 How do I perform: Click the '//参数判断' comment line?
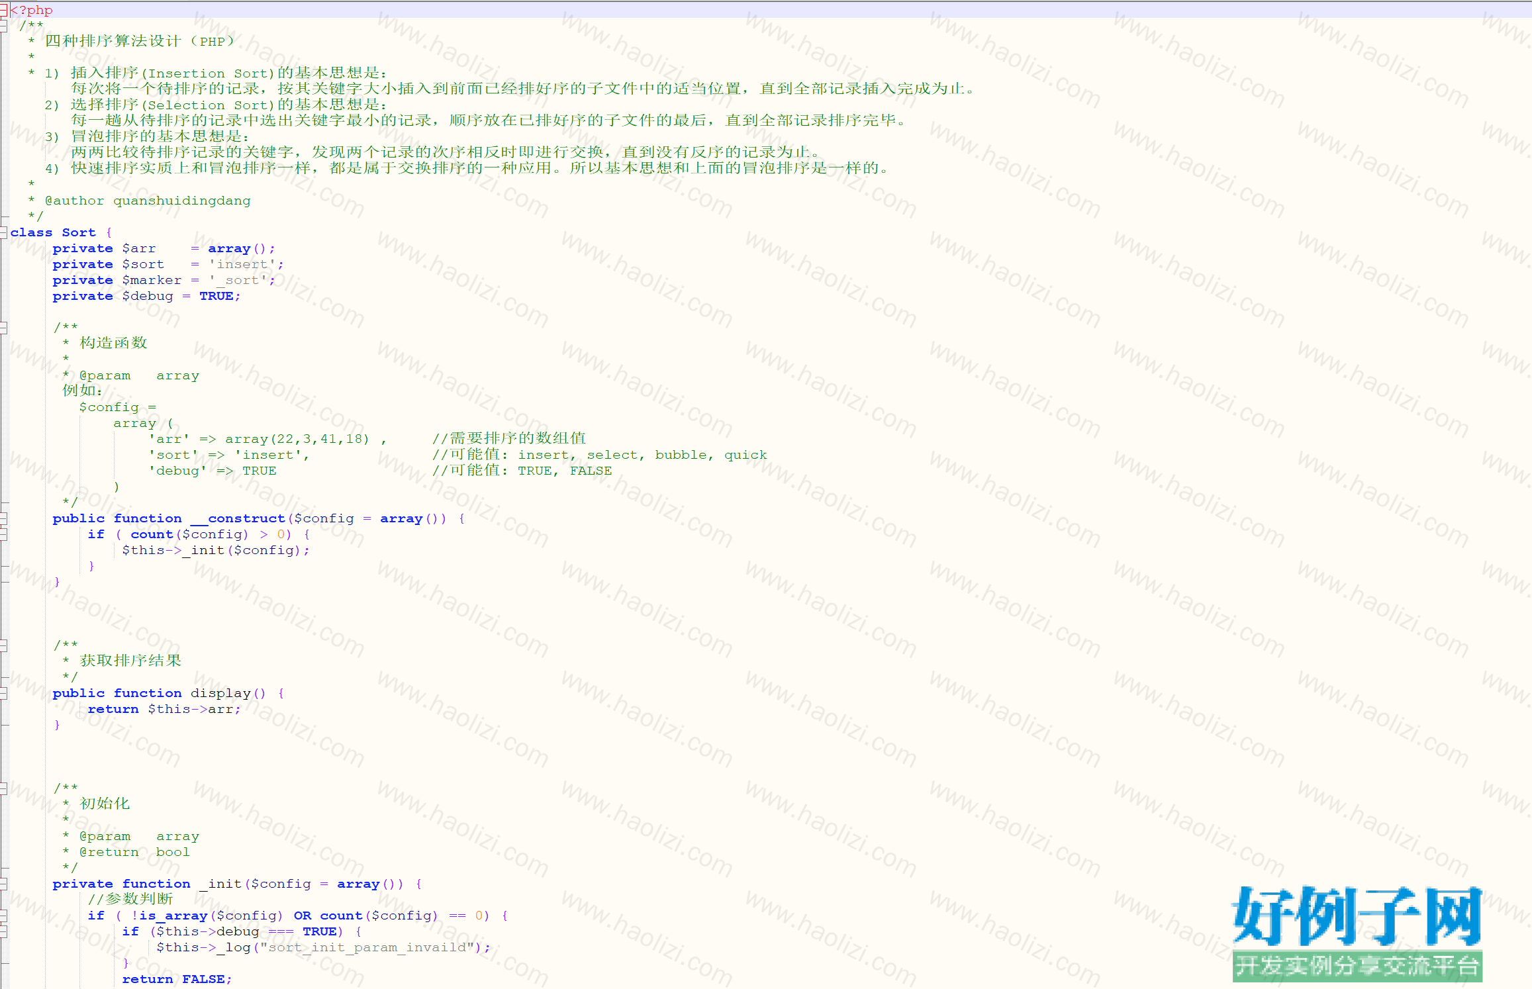click(130, 899)
